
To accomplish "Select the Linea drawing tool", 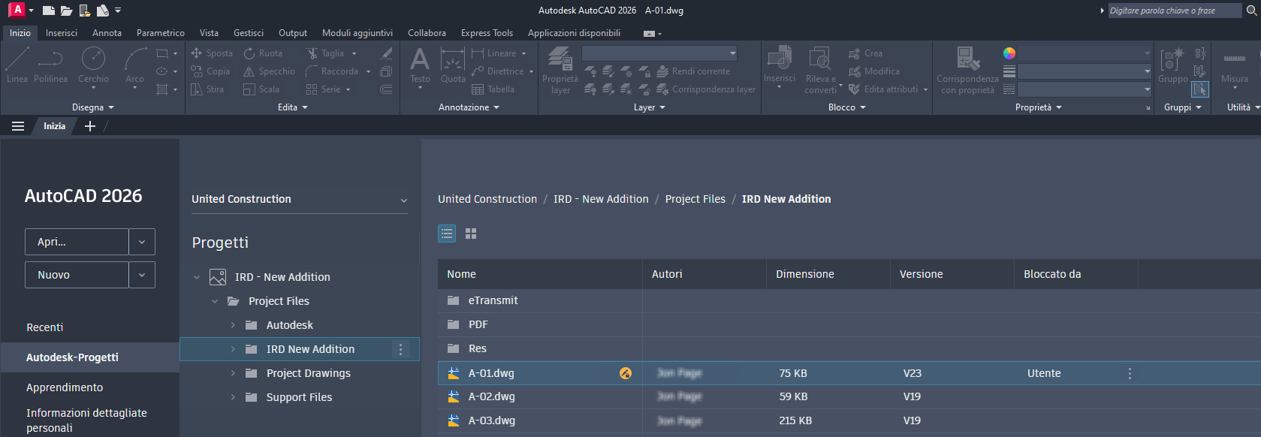I will [x=17, y=65].
